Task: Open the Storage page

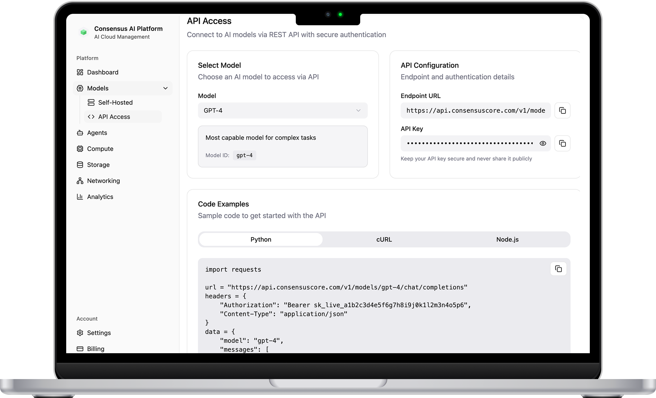Action: (98, 165)
